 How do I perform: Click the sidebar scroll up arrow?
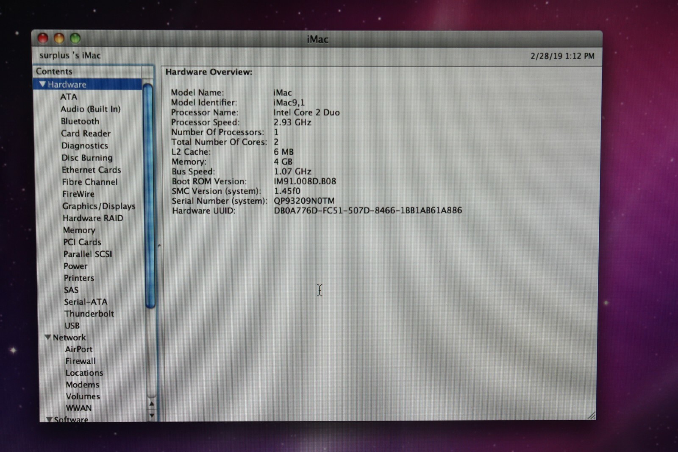pos(152,404)
